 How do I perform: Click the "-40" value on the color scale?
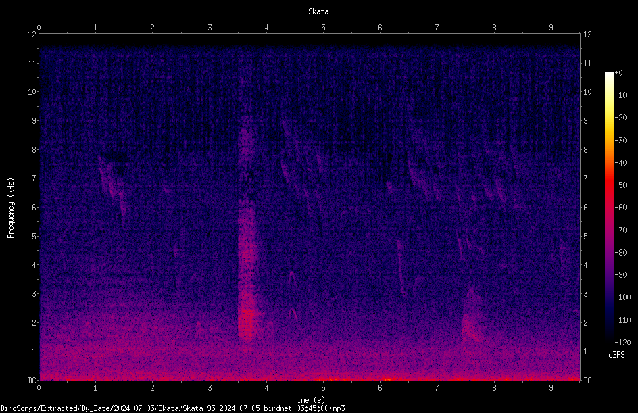620,163
